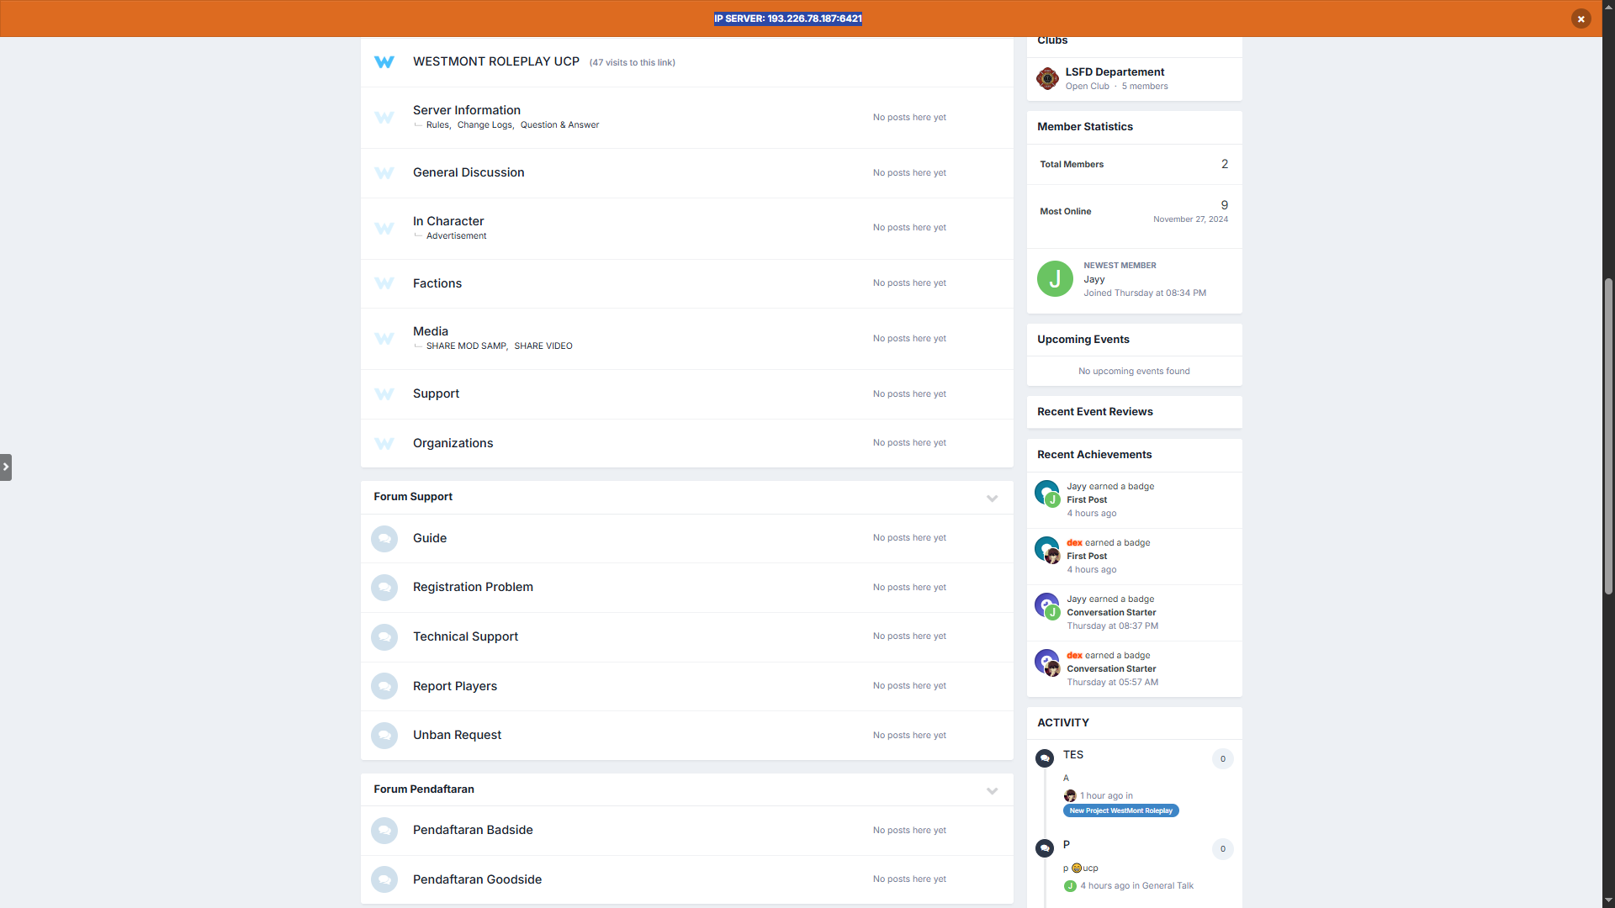Open the LSFD Departement club page

tap(1115, 72)
